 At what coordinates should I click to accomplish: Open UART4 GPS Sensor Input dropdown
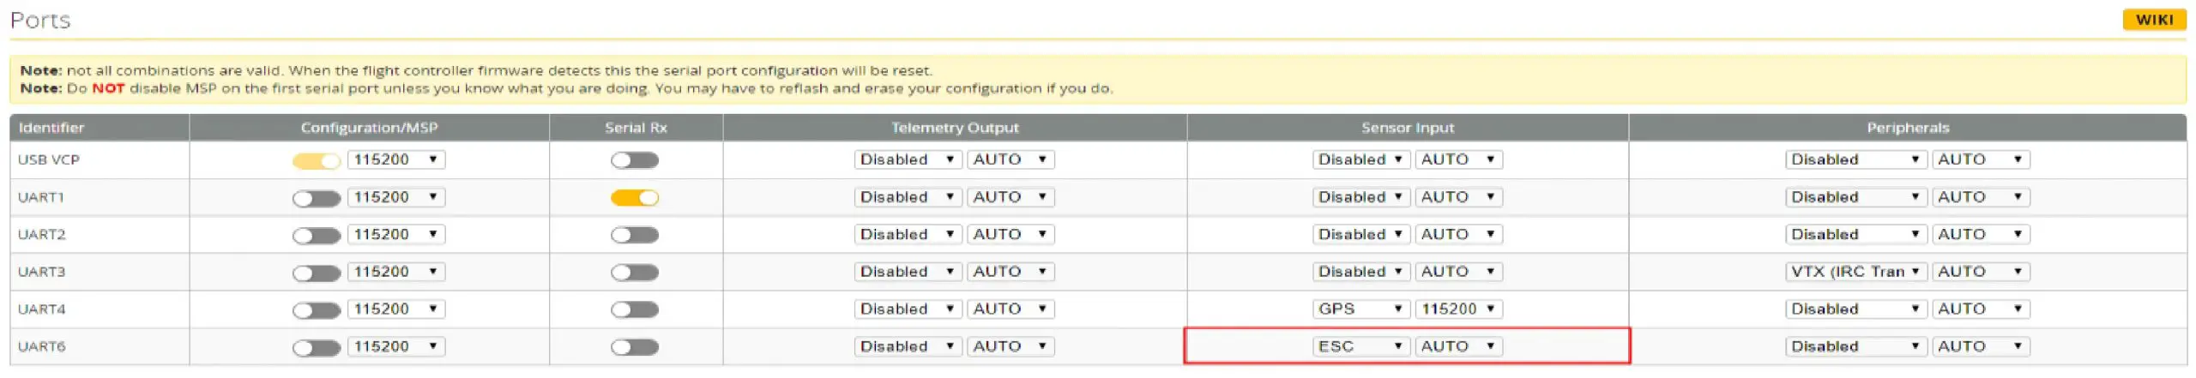click(1361, 309)
